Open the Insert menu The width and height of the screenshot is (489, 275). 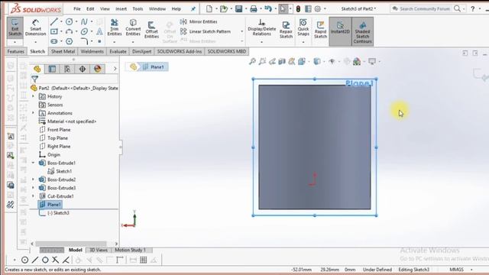click(x=121, y=8)
